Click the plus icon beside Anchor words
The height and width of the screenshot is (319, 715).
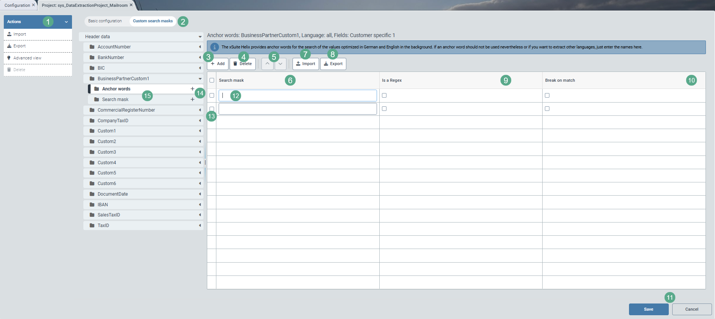click(x=192, y=89)
